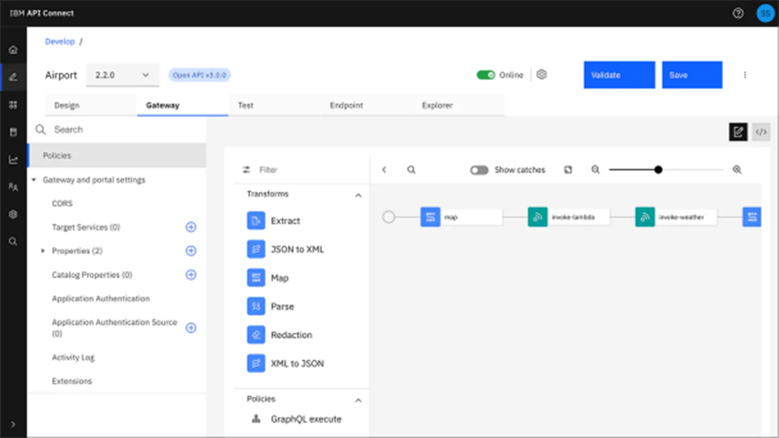779x438 pixels.
Task: Select Policies in the left panel
Action: 117,156
